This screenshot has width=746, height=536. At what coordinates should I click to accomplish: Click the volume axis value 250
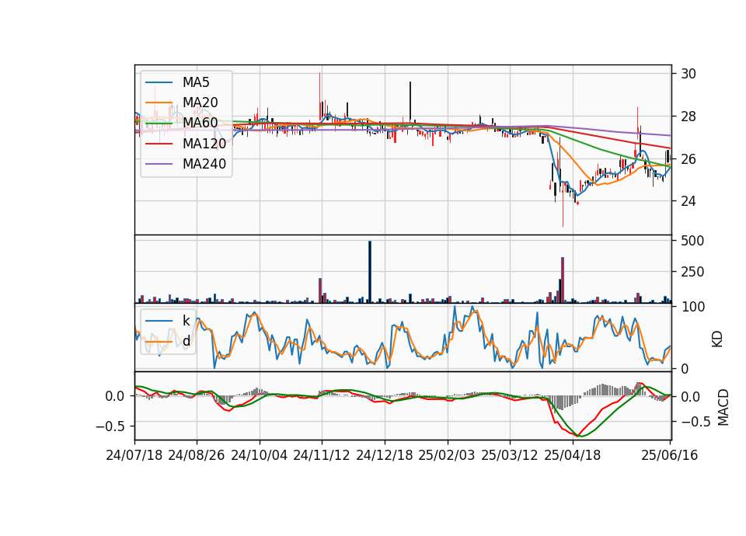(692, 272)
